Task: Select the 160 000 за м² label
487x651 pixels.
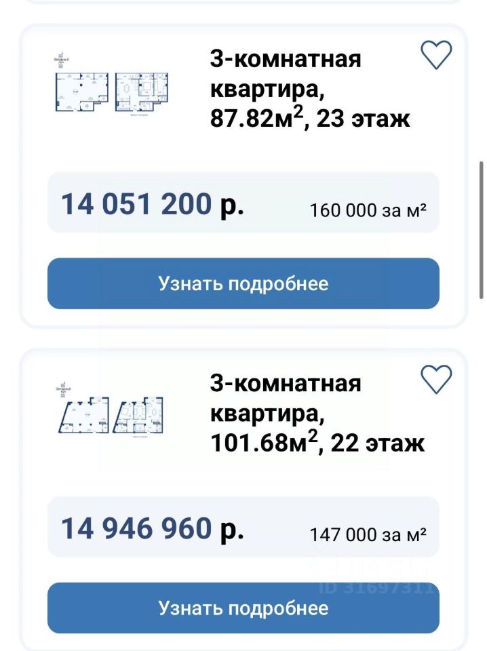Action: click(368, 210)
